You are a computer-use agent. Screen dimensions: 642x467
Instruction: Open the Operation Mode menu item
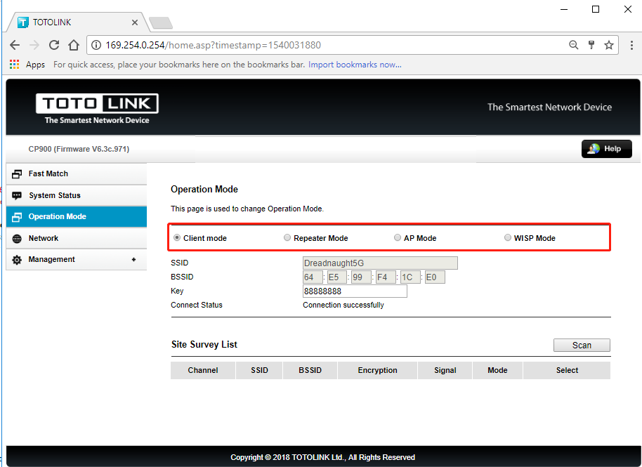[x=77, y=216]
